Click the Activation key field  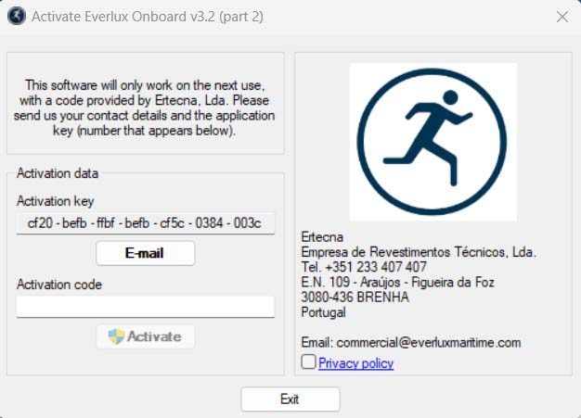145,223
